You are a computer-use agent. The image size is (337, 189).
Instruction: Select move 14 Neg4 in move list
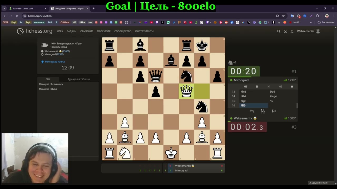(x=282, y=96)
